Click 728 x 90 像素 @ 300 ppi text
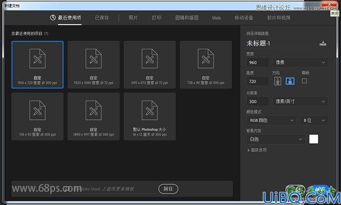 206,83
